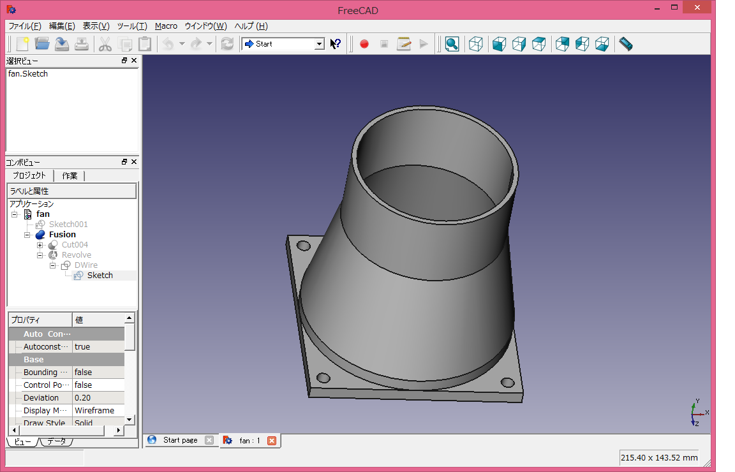
Task: Open the macro editor notepad icon
Action: [x=404, y=44]
